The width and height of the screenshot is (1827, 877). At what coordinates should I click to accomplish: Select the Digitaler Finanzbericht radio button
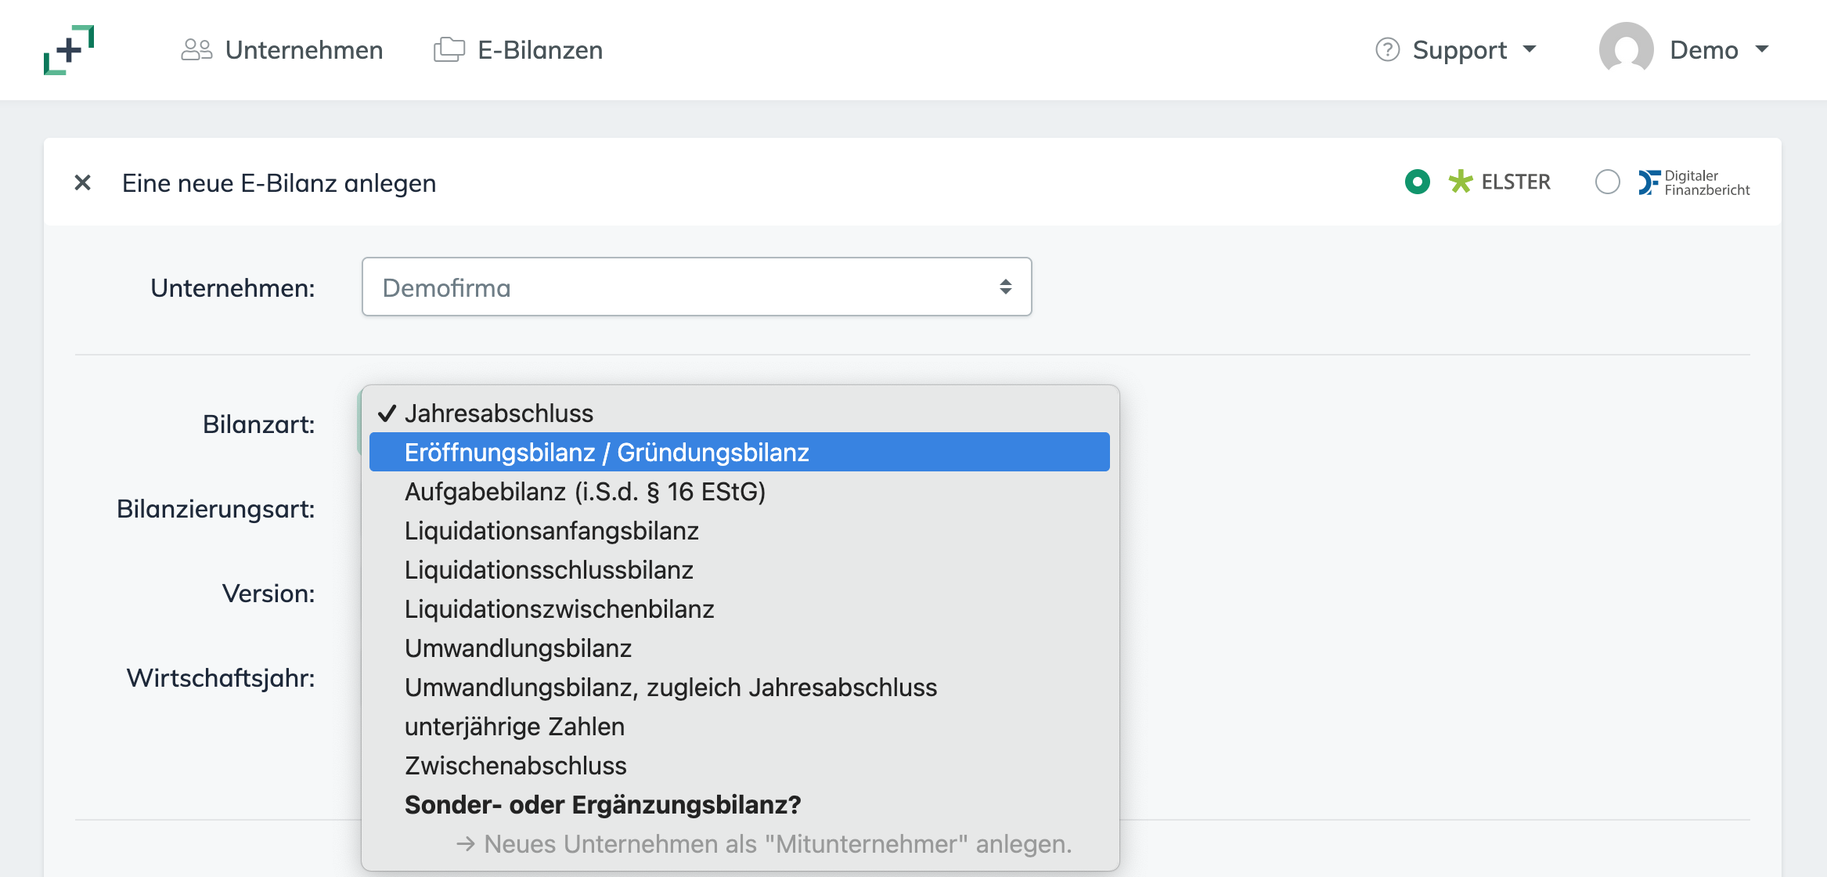pos(1608,182)
